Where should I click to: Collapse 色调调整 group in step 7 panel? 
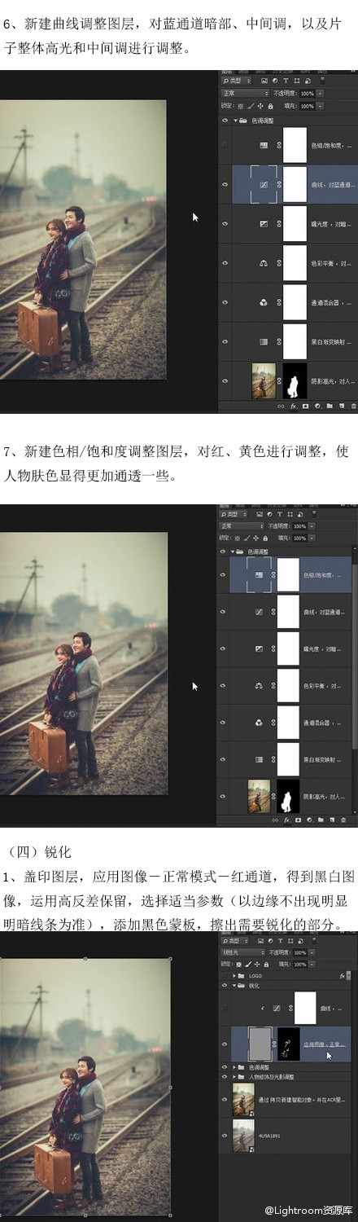point(232,552)
